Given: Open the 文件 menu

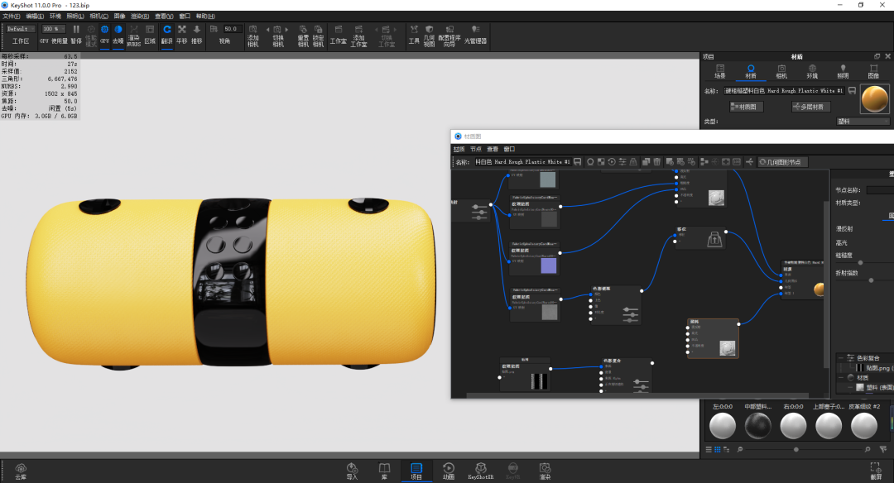Looking at the screenshot, I should point(12,16).
